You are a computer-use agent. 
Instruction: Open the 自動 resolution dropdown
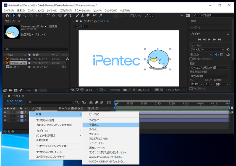click(x=222, y=84)
